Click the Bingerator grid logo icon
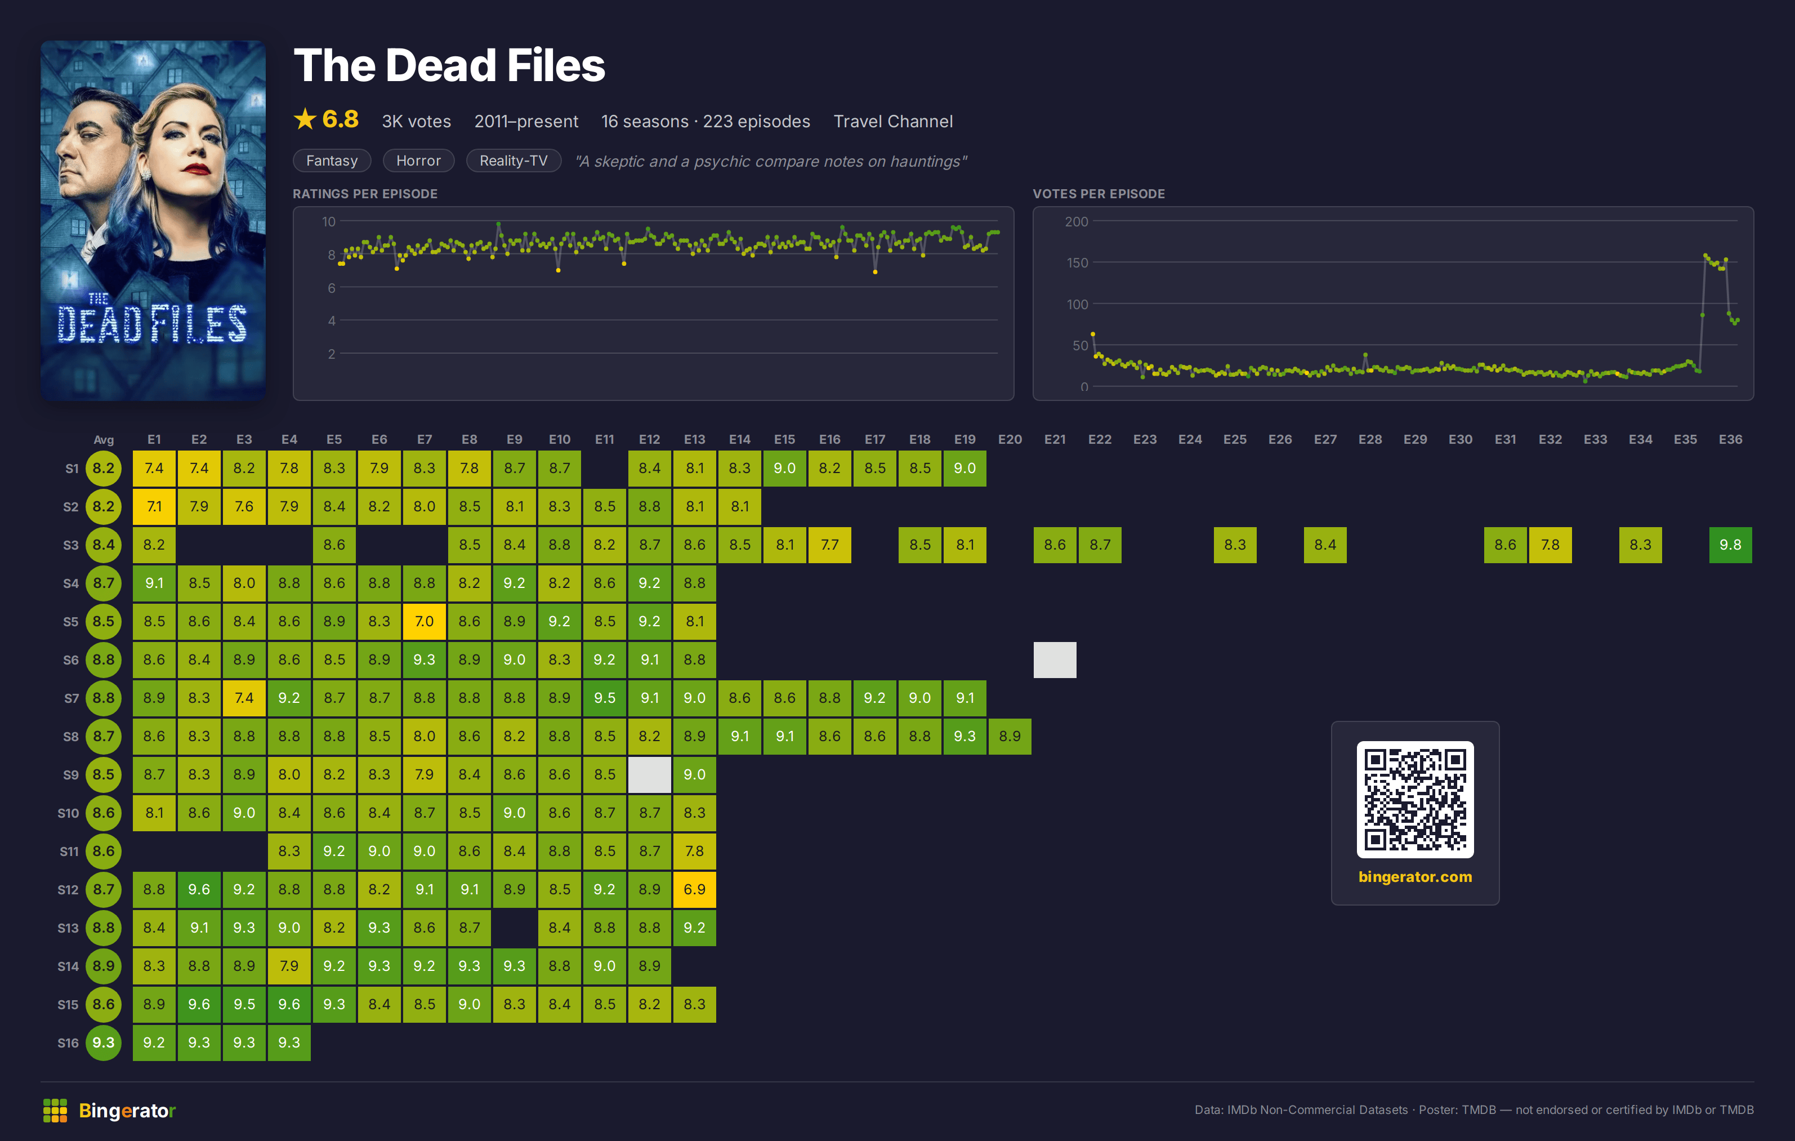Viewport: 1795px width, 1141px height. click(x=55, y=1109)
